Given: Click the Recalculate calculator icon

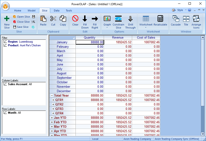Looking at the screenshot, I should pos(160,18).
